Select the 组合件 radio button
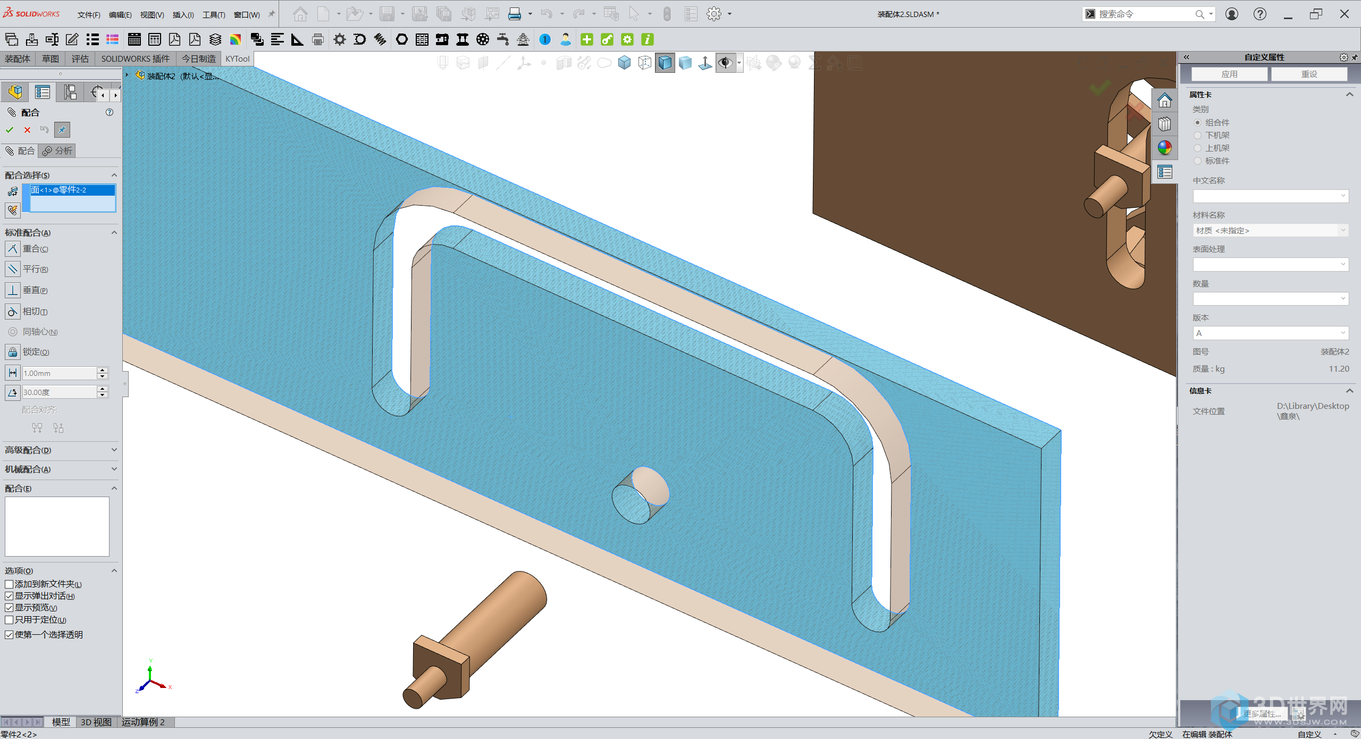The width and height of the screenshot is (1361, 739). 1198,122
